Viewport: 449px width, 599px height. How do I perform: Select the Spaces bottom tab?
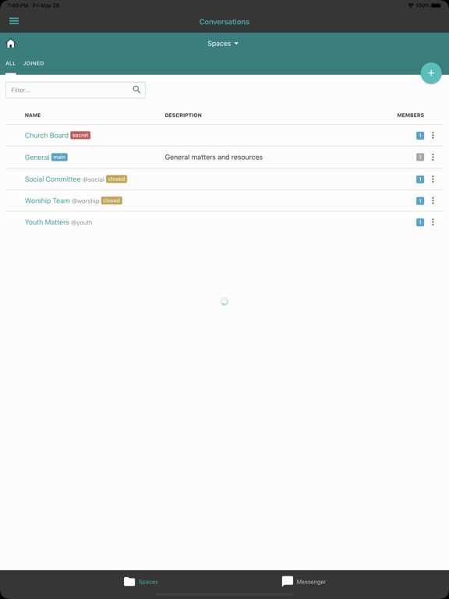point(141,582)
